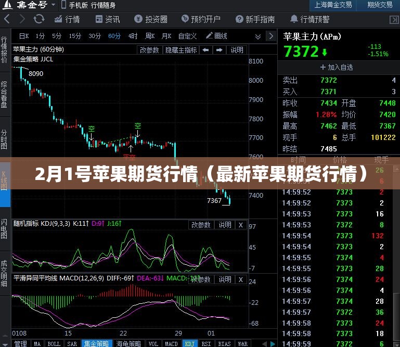Viewport: 400px width, 347px height.
Task: Toggle the MACD indicator button
Action: (x=171, y=343)
